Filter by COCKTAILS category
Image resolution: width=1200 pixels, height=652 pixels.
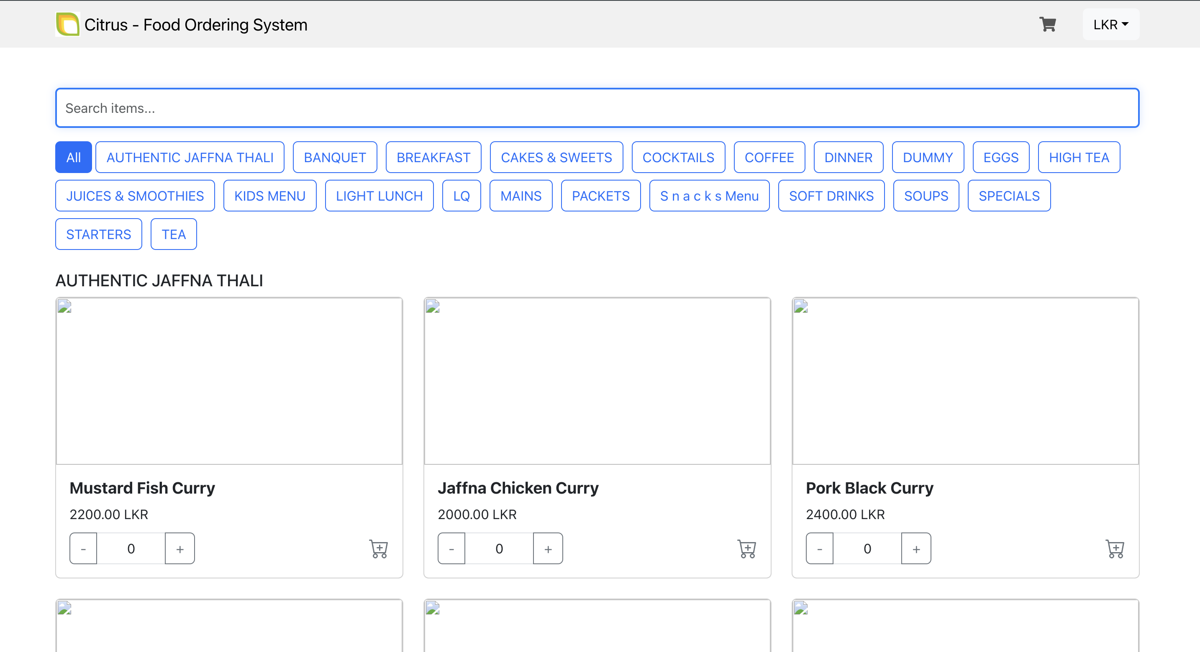pos(678,157)
